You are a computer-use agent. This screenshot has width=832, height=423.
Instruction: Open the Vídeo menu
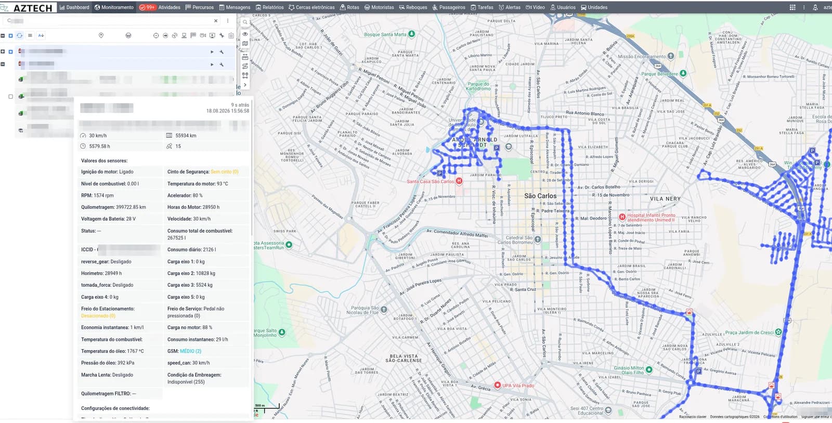pyautogui.click(x=536, y=7)
